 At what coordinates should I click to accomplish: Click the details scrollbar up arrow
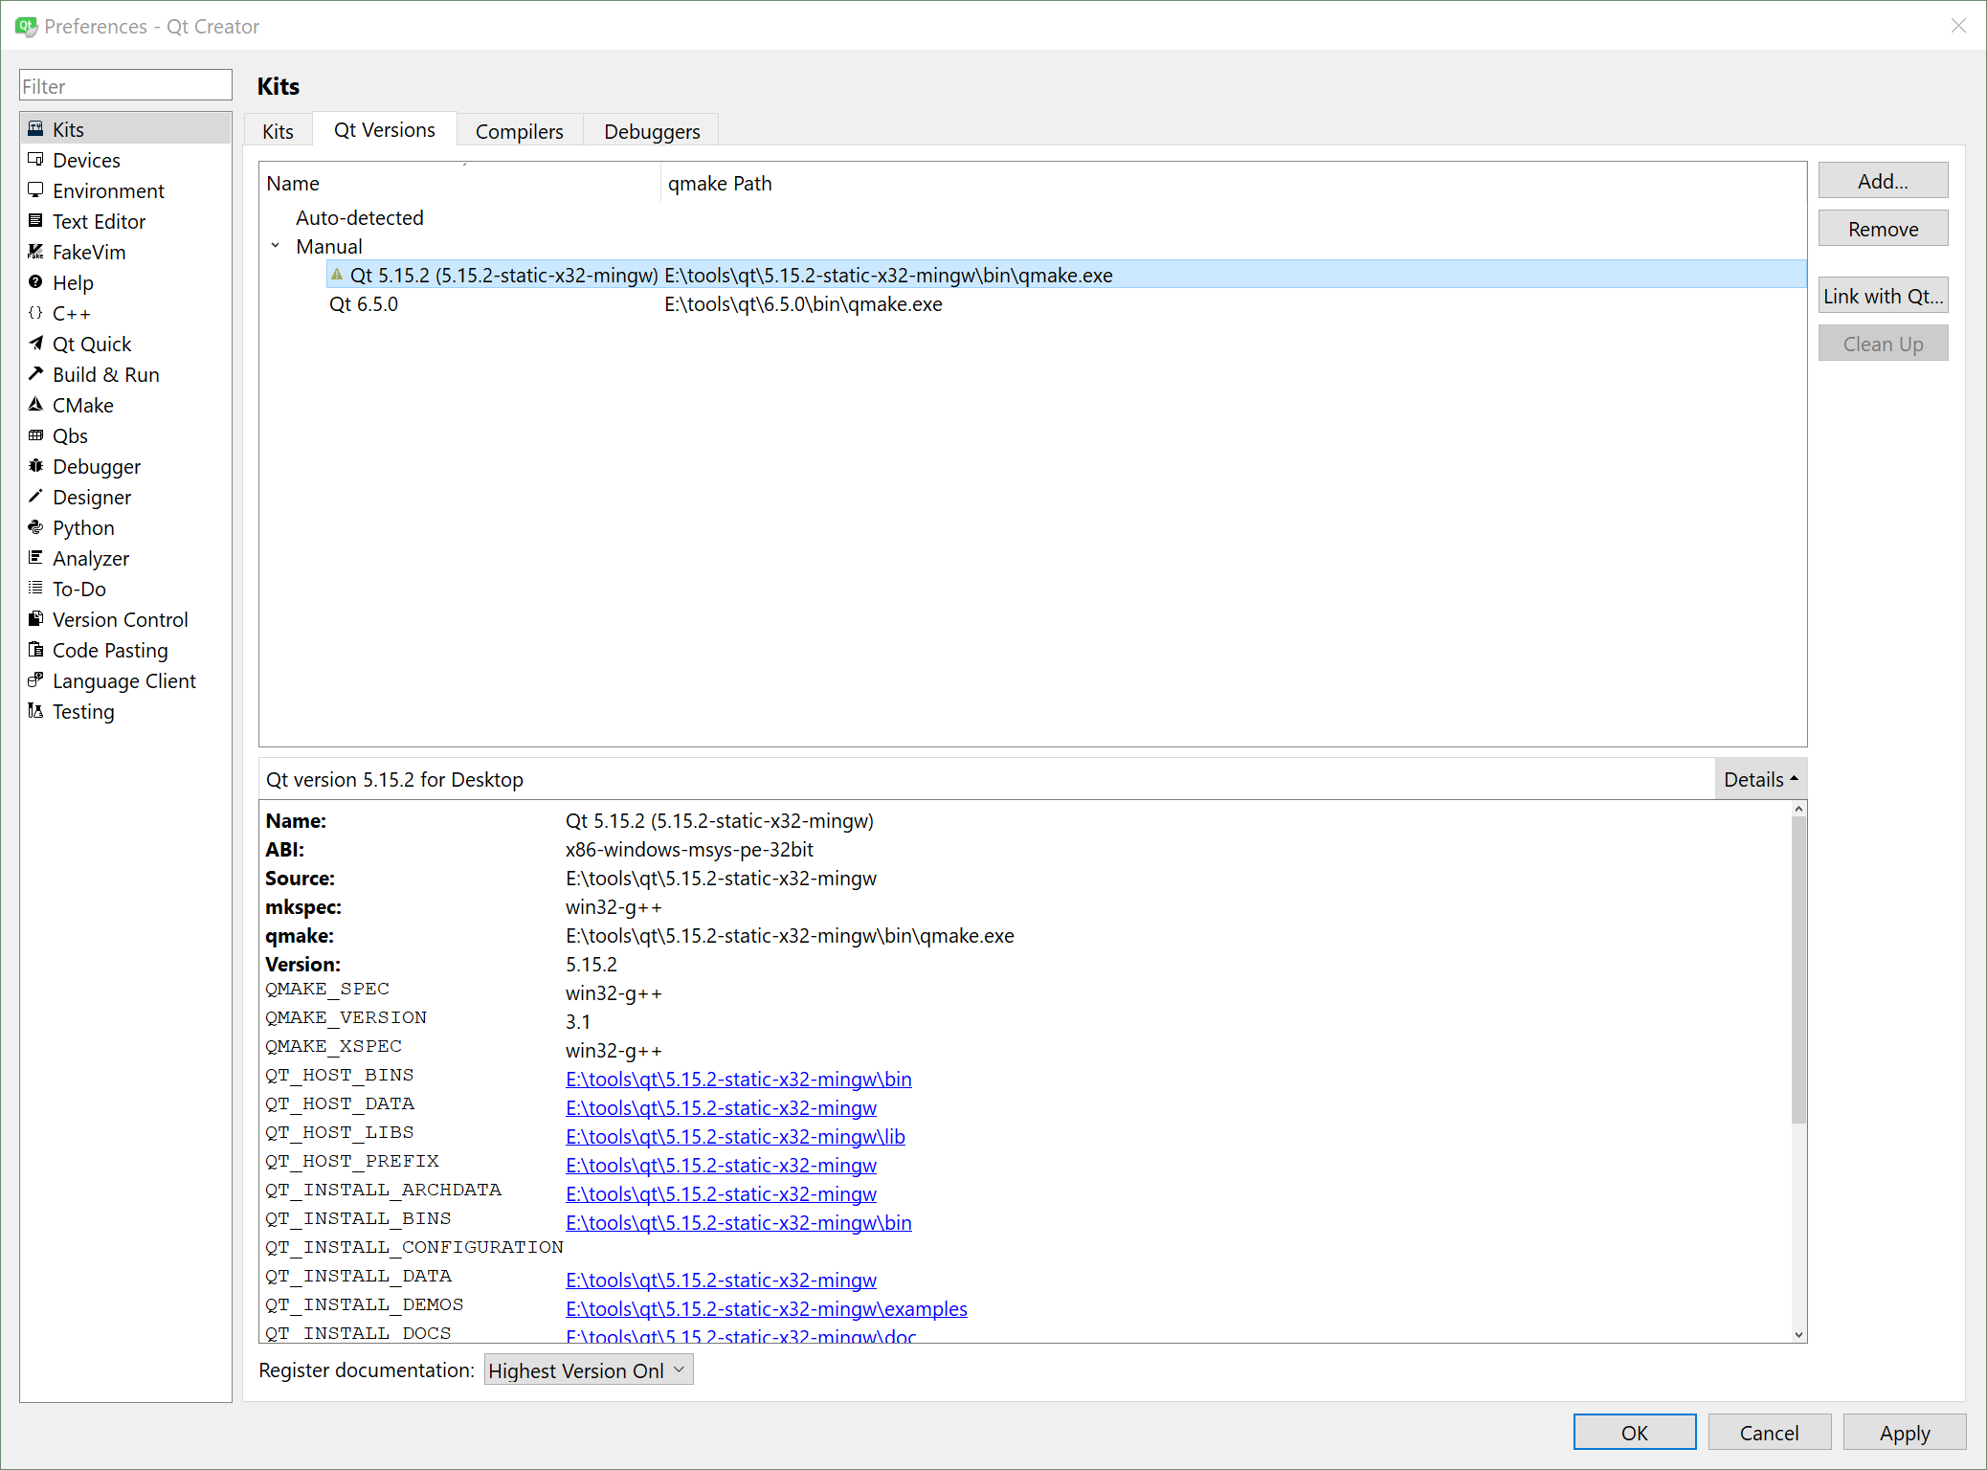pyautogui.click(x=1798, y=809)
